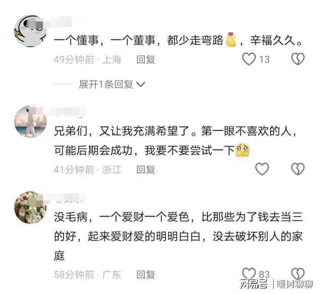Select the 13 like count on the first comment
Image resolution: width=322 pixels, height=294 pixels.
coord(264,59)
